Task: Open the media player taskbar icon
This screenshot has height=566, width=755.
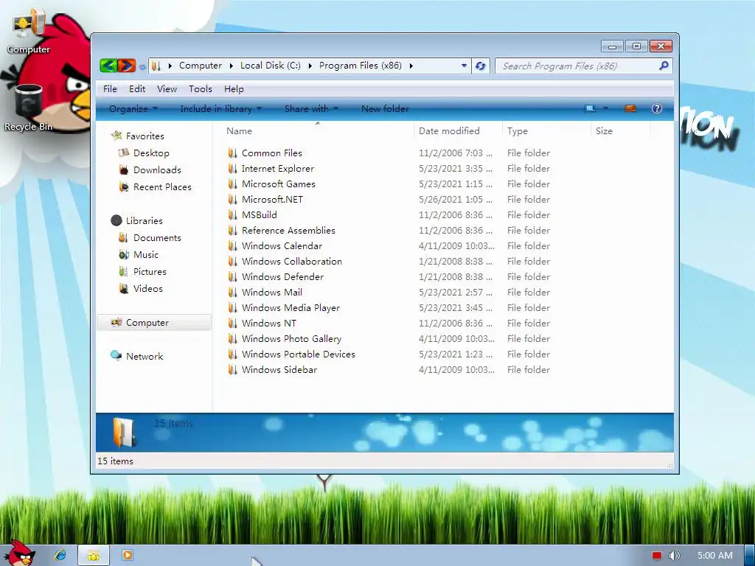Action: [127, 555]
